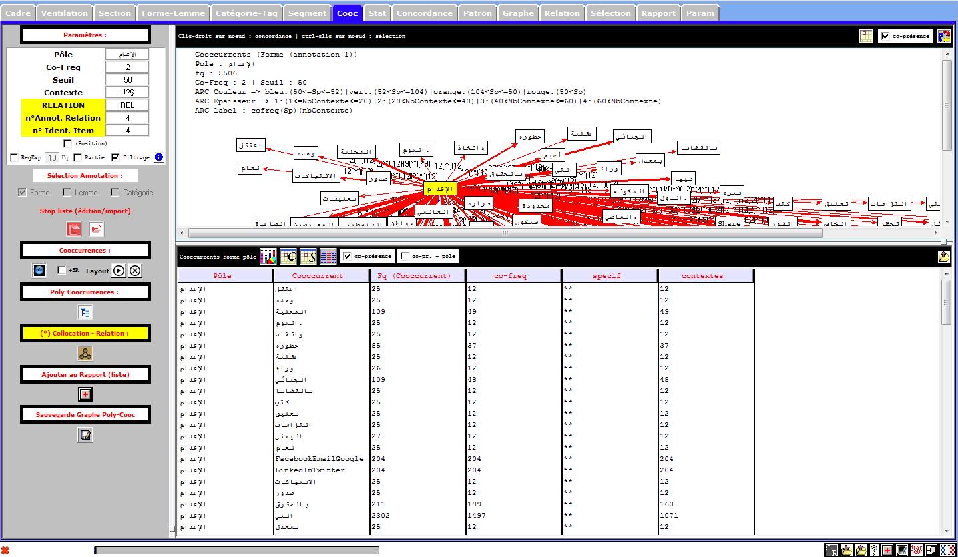Click the Fq column header

click(417, 276)
